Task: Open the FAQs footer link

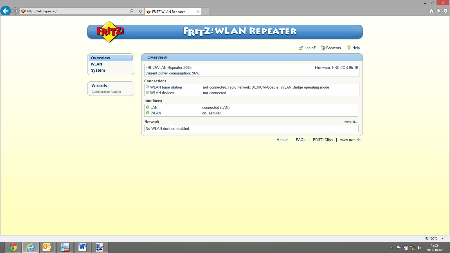Action: 301,140
